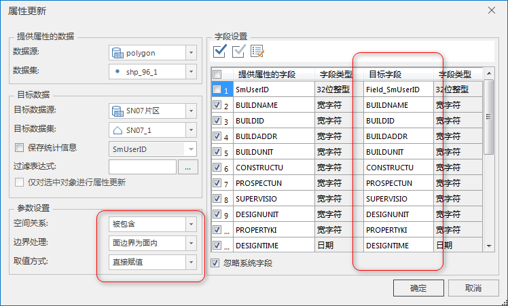Select target field cell PROSPECTUN
The width and height of the screenshot is (508, 306).
tap(399, 183)
